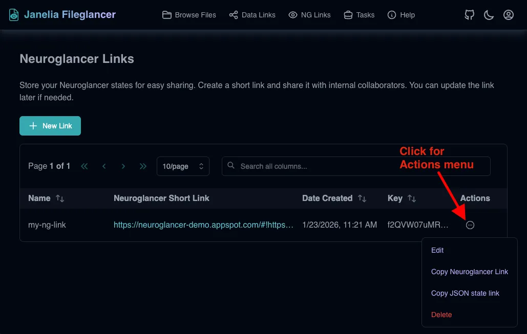Image resolution: width=527 pixels, height=334 pixels.
Task: Click the eye icon beside NG Links
Action: click(x=292, y=15)
